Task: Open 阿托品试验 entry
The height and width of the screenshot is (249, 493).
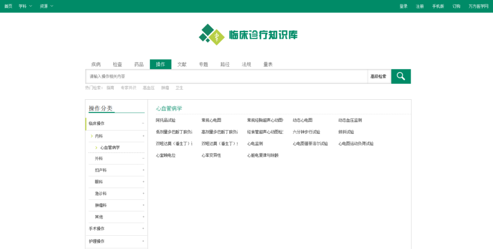Action: (x=166, y=120)
